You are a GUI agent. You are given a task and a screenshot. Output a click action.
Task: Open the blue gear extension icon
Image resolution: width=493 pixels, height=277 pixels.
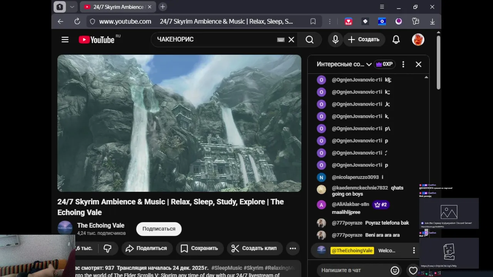[382, 22]
